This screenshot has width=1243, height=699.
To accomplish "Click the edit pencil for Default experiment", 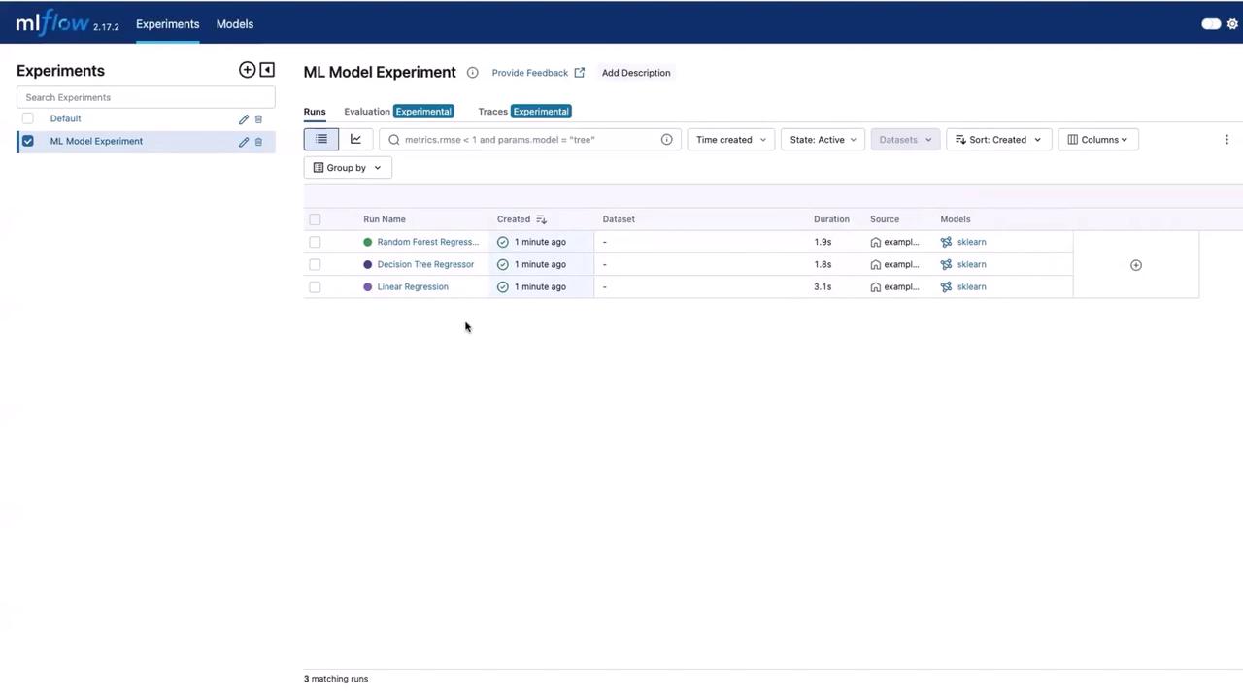I will tap(244, 119).
